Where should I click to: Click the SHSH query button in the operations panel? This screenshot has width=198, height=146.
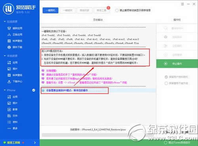(x=177, y=28)
